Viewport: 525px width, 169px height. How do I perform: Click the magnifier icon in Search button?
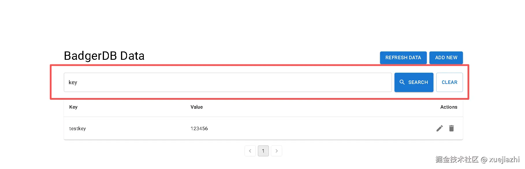pyautogui.click(x=402, y=82)
